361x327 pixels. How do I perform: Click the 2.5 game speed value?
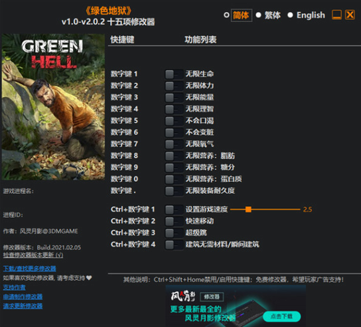[x=308, y=209]
